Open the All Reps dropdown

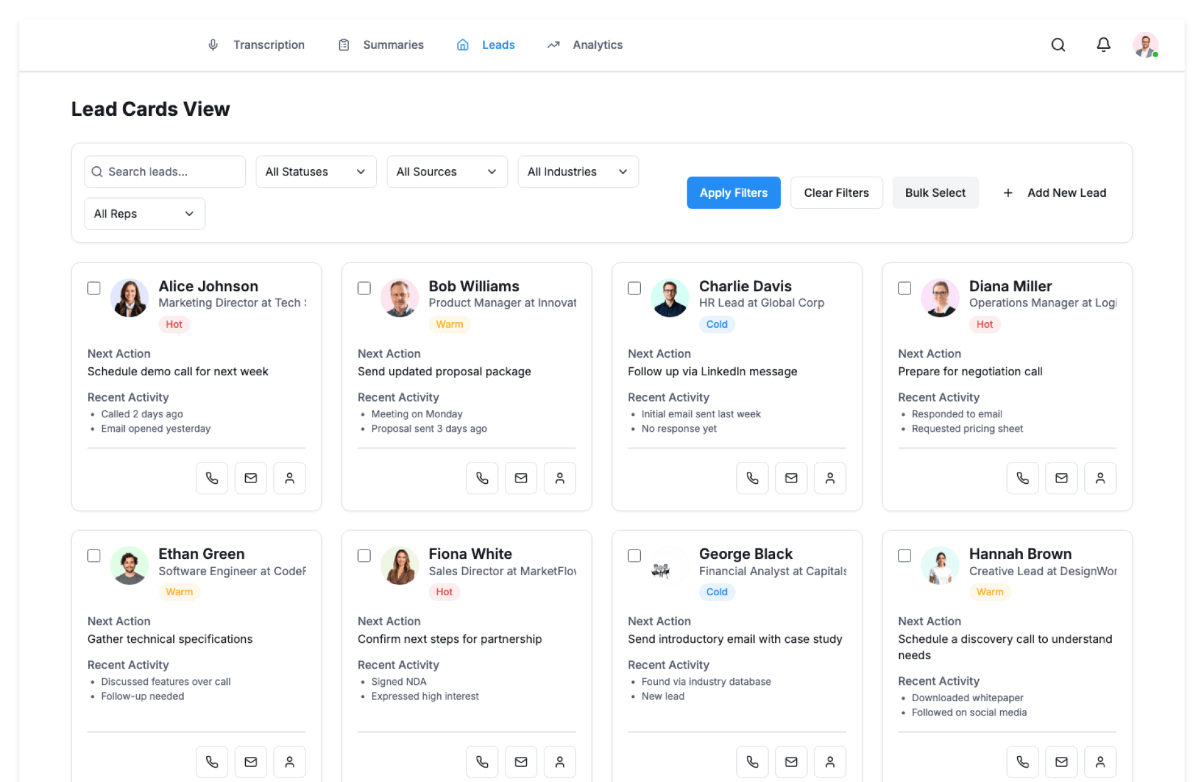144,214
